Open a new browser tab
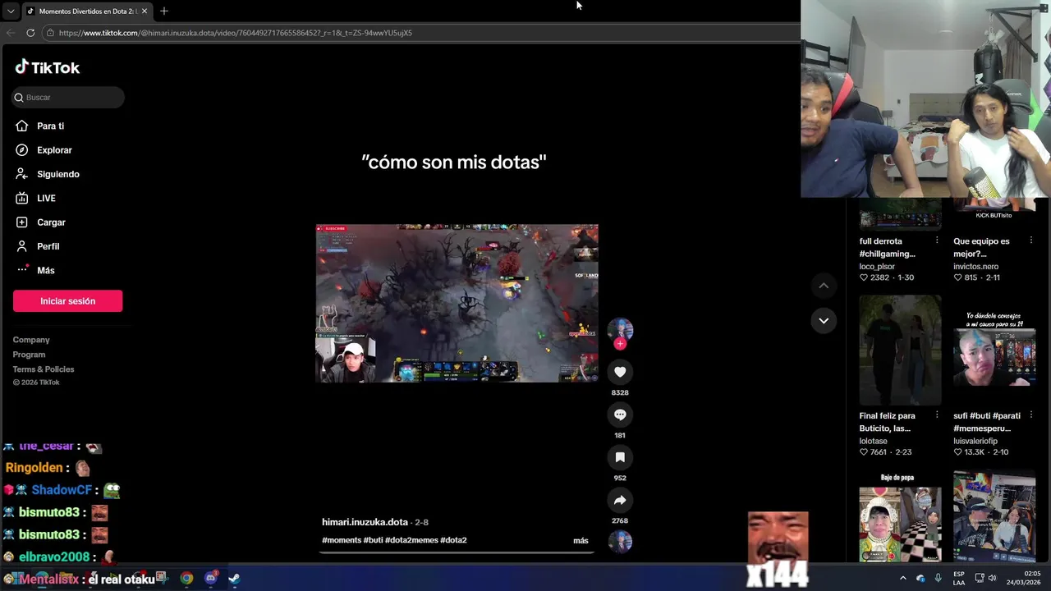The height and width of the screenshot is (591, 1051). click(x=164, y=11)
